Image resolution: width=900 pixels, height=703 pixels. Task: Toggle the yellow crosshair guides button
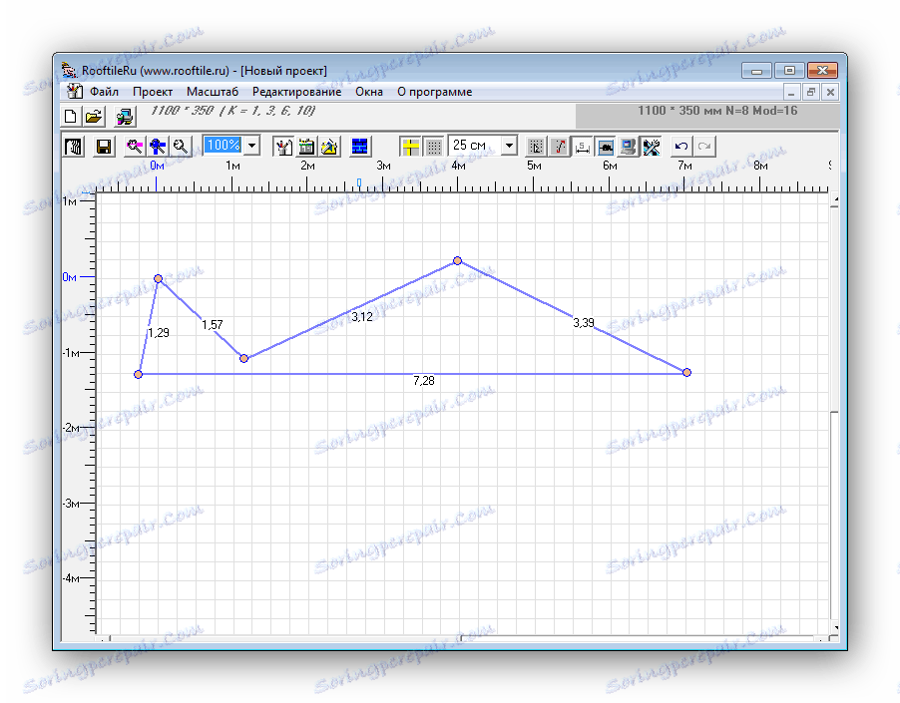pos(410,147)
